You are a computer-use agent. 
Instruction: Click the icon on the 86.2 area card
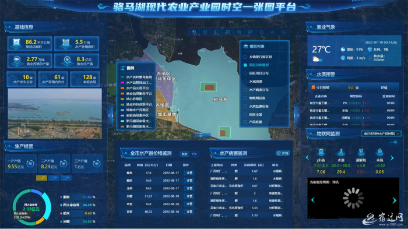tap(16, 44)
